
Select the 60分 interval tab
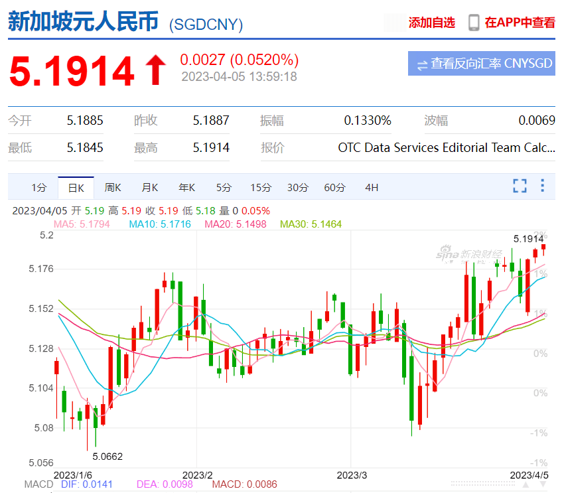[334, 188]
